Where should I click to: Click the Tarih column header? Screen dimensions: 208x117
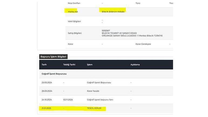(x=44, y=65)
